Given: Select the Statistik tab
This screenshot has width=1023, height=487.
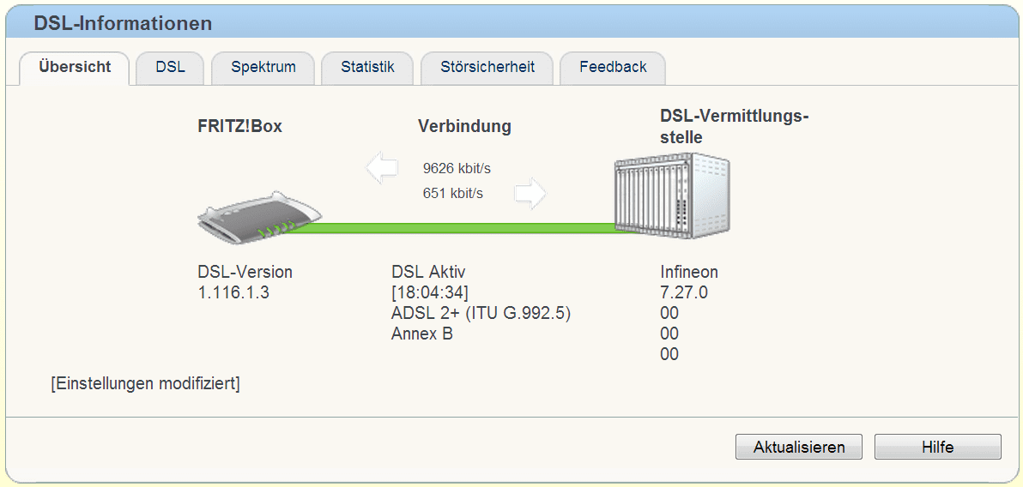Looking at the screenshot, I should point(367,67).
